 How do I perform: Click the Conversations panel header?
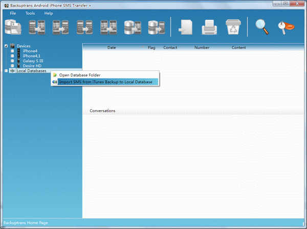pos(102,111)
